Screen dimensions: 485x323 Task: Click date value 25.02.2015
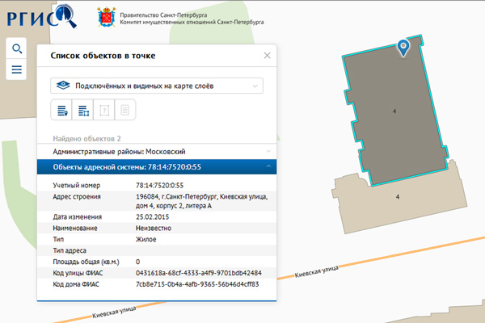pos(153,217)
